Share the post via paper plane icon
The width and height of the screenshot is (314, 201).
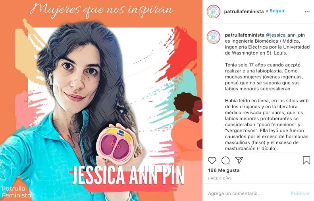[239, 160]
